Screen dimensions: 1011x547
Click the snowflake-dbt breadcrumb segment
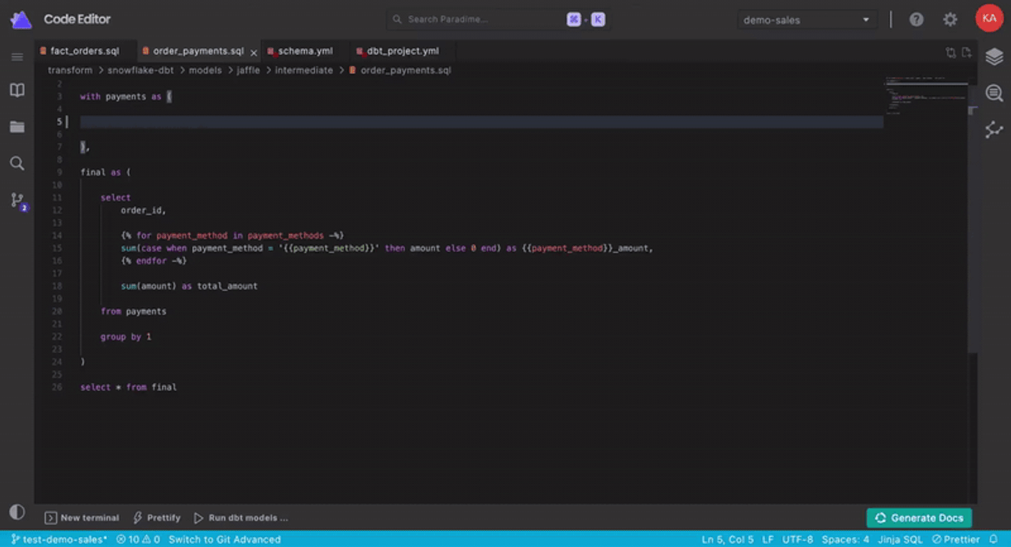click(141, 70)
